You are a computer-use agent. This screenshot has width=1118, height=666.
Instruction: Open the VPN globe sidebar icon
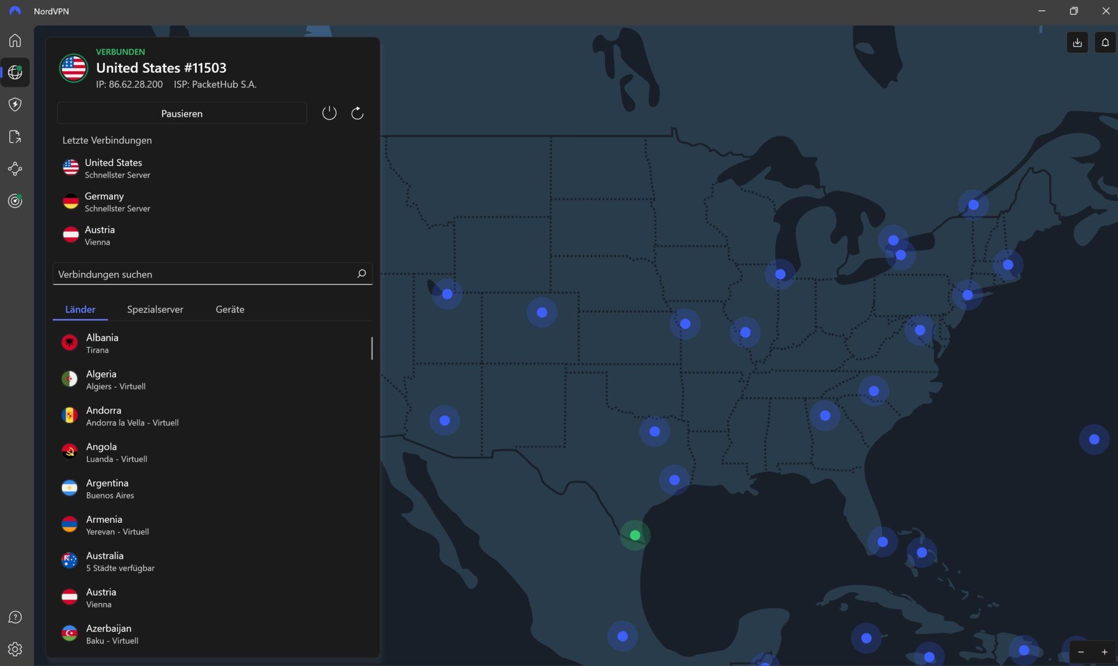coord(15,72)
